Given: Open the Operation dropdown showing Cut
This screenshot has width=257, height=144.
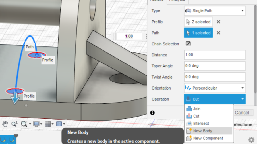Looking at the screenshot, I should 215,99.
